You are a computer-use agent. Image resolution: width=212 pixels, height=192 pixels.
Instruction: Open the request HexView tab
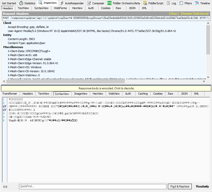point(77,8)
